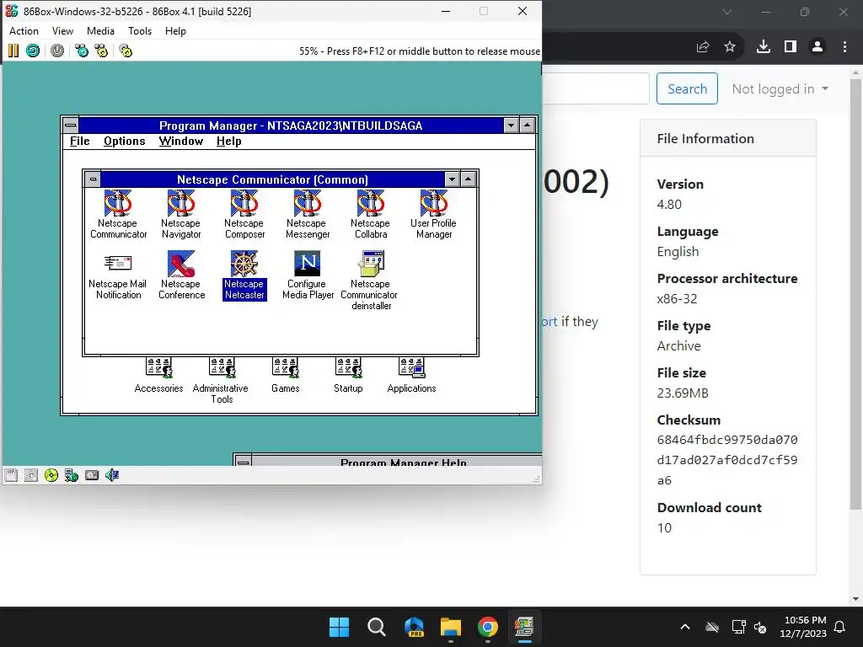Open the Program Manager Help menu
This screenshot has height=647, width=863.
pos(229,142)
